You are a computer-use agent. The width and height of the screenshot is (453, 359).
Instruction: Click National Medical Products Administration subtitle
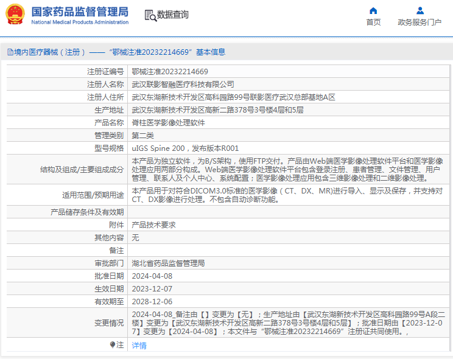pos(80,23)
